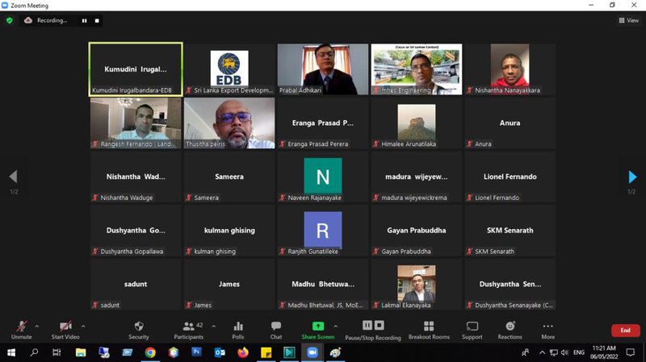Select Prabal Adhikari's video tile
Viewport: 646px width, 362px height.
(323, 69)
